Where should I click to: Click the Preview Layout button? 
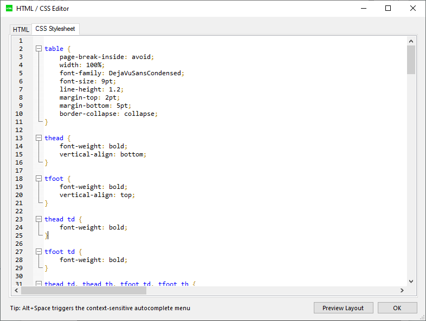[x=343, y=308]
